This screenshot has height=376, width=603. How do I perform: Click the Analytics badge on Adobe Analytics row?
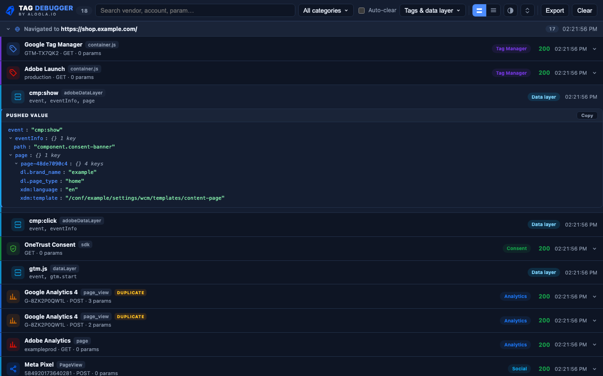(x=515, y=345)
